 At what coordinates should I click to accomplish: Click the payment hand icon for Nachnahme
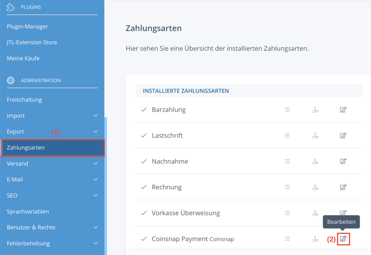(x=316, y=161)
